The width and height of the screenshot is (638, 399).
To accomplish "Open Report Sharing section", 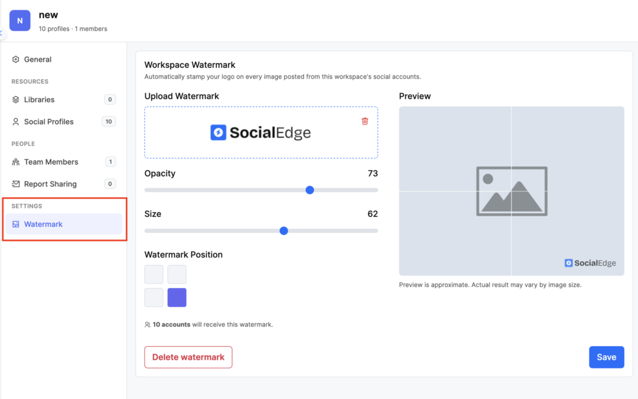I will (64, 184).
